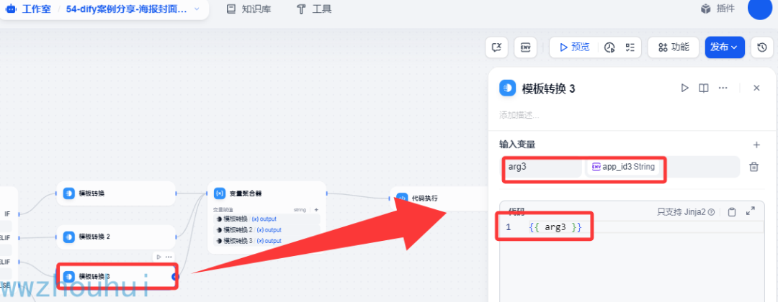Image resolution: width=778 pixels, height=302 pixels.
Task: Open the checklist icon next to preview
Action: (630, 47)
